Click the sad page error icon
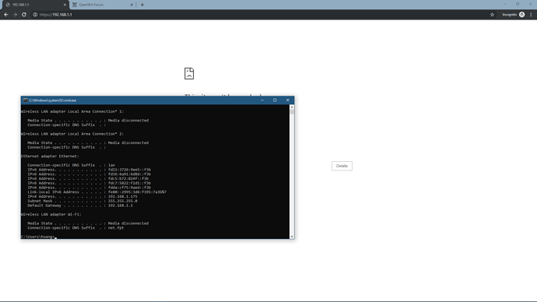Image resolution: width=537 pixels, height=302 pixels. click(189, 73)
